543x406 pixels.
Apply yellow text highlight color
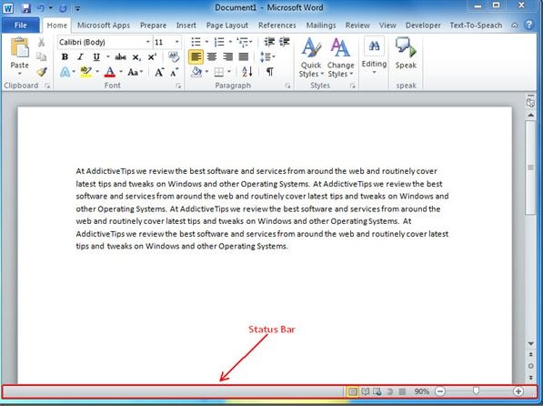85,72
